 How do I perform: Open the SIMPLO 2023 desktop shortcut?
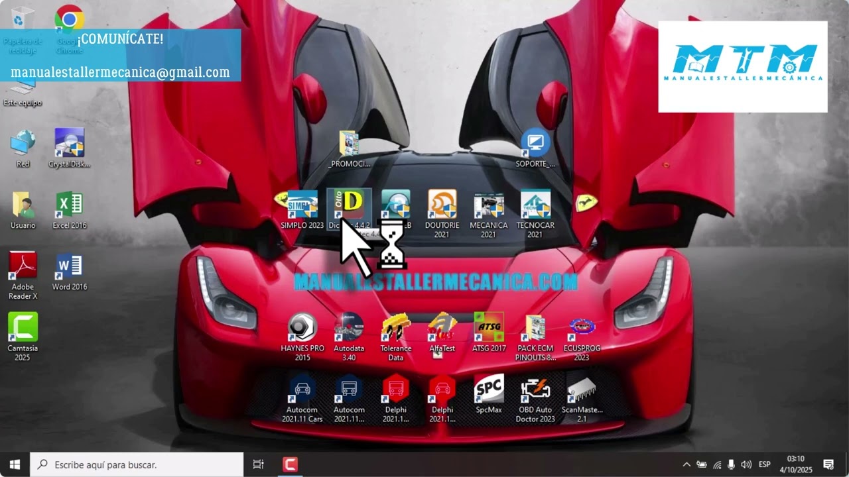pyautogui.click(x=302, y=209)
